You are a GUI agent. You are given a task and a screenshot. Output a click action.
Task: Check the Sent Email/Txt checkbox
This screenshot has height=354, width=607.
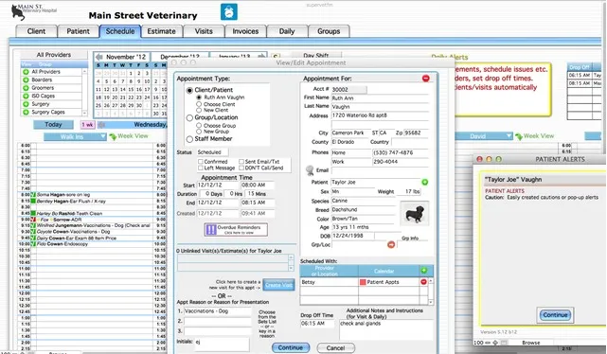[x=241, y=162]
